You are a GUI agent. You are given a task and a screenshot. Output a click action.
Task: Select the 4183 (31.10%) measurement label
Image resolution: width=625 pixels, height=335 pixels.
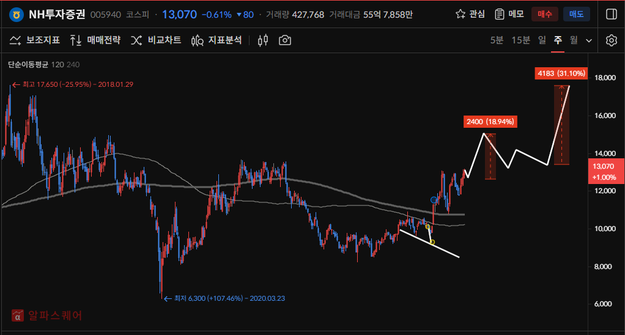pyautogui.click(x=561, y=73)
